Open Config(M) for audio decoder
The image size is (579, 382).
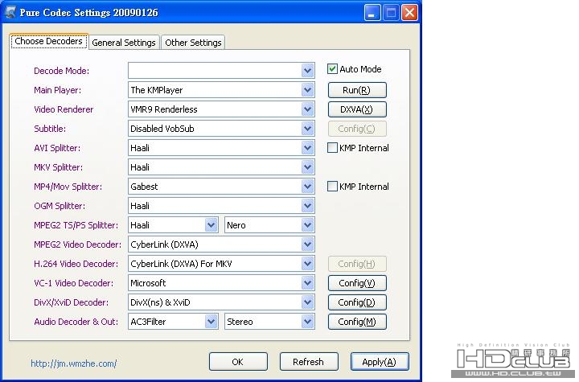click(x=357, y=322)
